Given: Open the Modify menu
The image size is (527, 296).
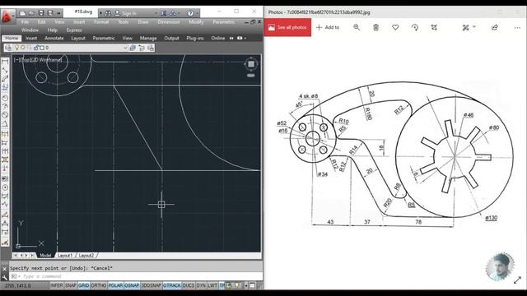Looking at the screenshot, I should coord(196,22).
